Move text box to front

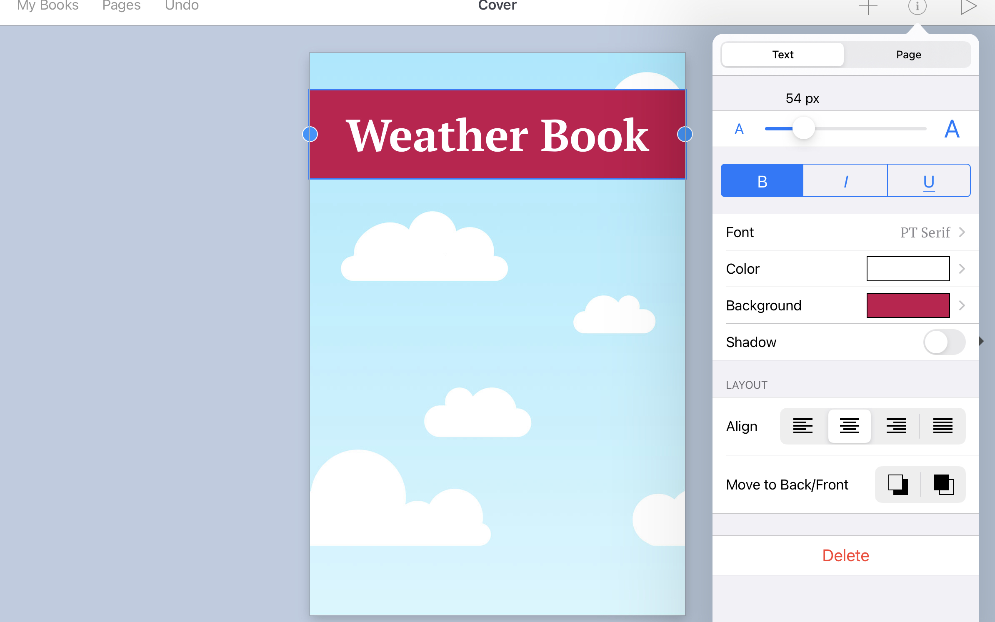click(943, 485)
